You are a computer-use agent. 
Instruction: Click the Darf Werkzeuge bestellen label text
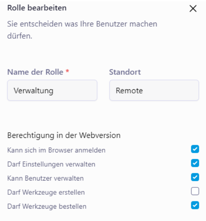tap(47, 206)
